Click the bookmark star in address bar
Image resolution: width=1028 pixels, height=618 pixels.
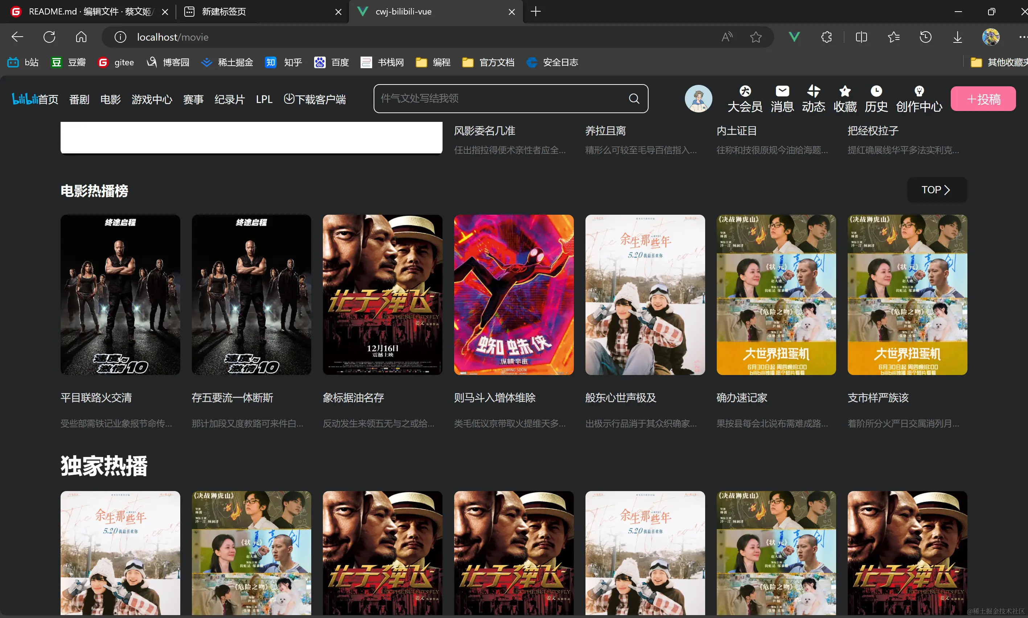[756, 37]
